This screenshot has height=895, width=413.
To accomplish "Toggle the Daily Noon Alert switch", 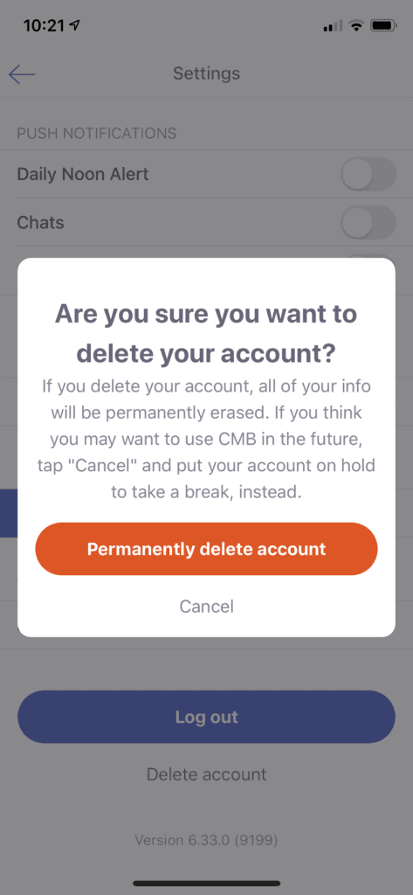I will pos(368,174).
